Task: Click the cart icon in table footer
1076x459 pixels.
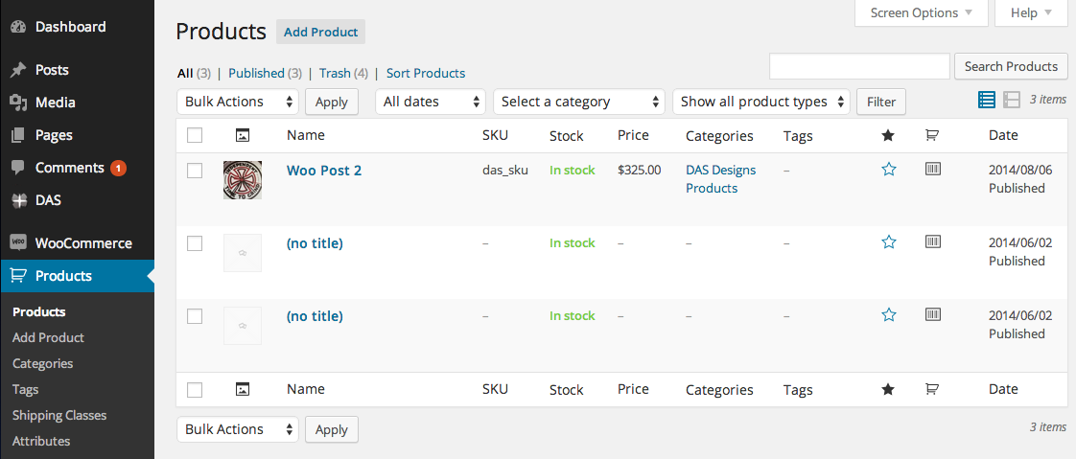Action: (x=931, y=389)
